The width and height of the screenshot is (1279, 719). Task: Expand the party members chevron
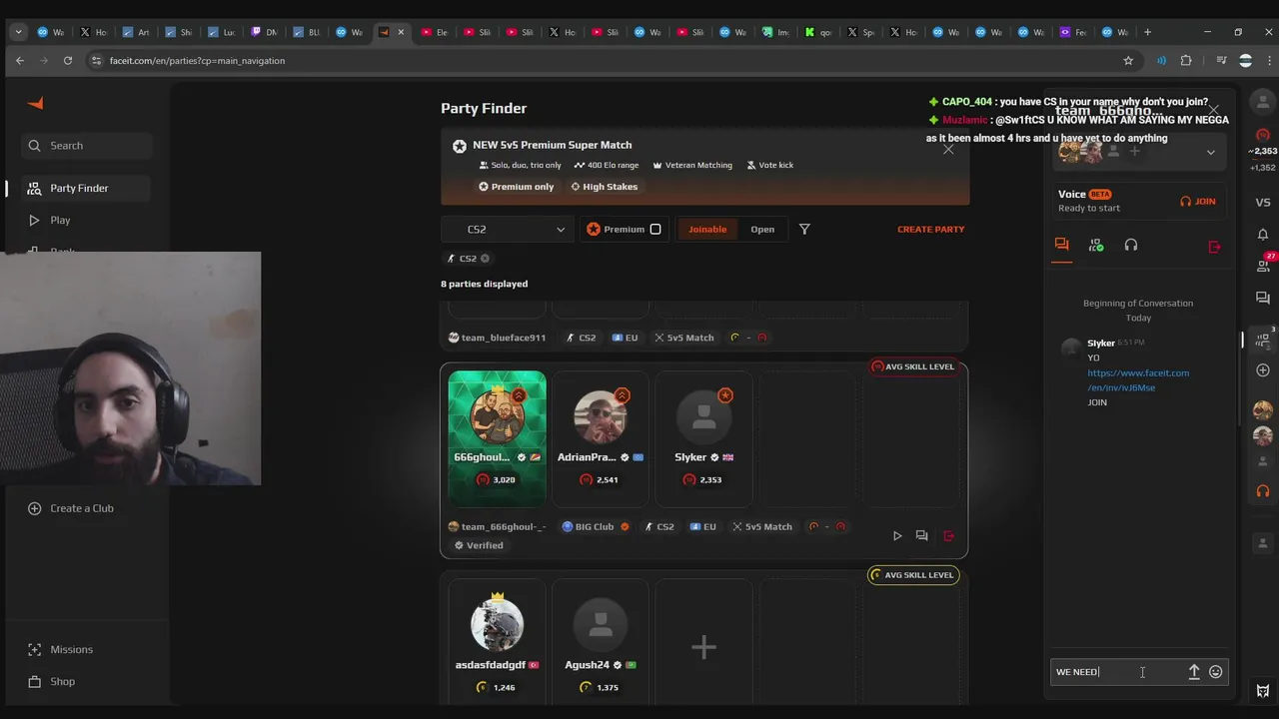coord(1210,153)
